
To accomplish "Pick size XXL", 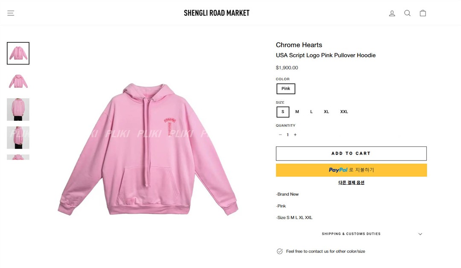I will [x=344, y=112].
